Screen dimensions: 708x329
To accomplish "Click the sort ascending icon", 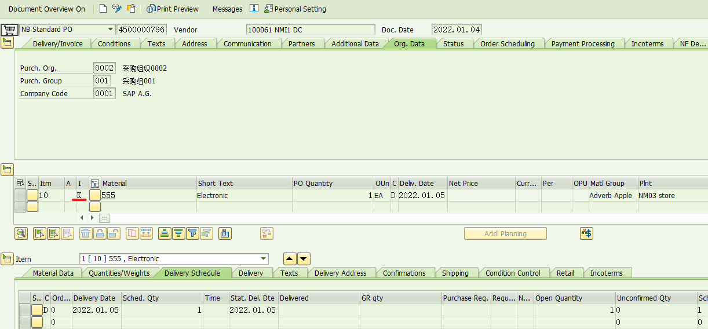I will click(x=165, y=233).
